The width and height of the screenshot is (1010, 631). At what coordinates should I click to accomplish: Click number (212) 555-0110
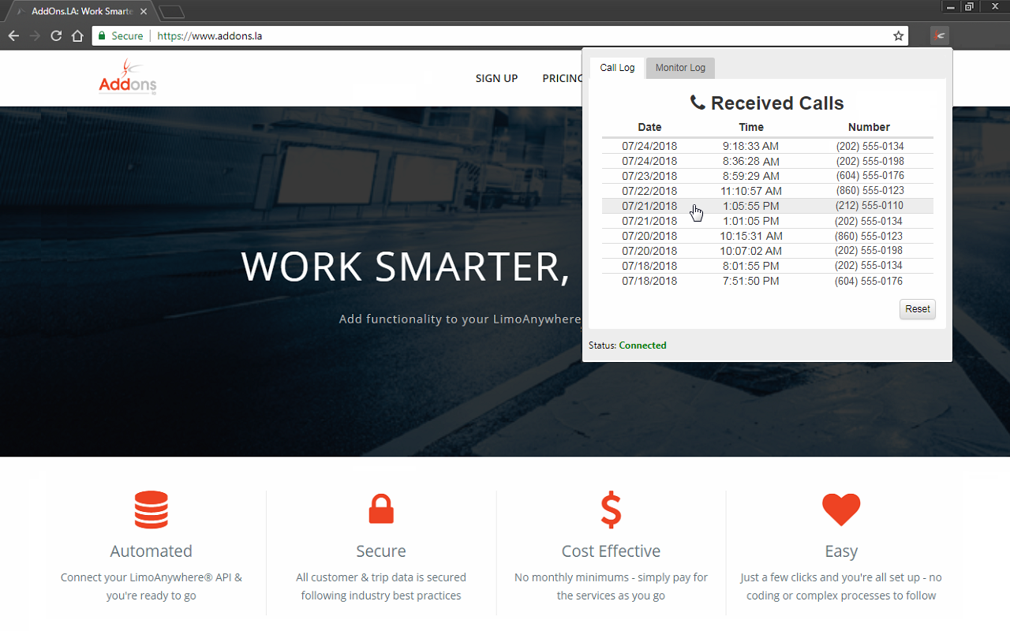tap(870, 206)
